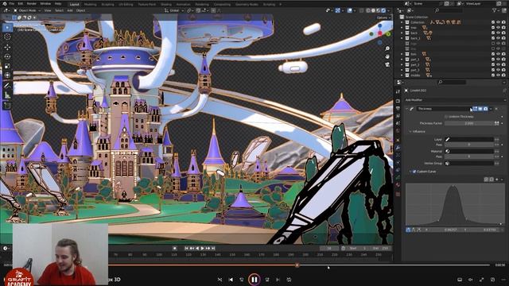Pause the video with pause button

254,279
